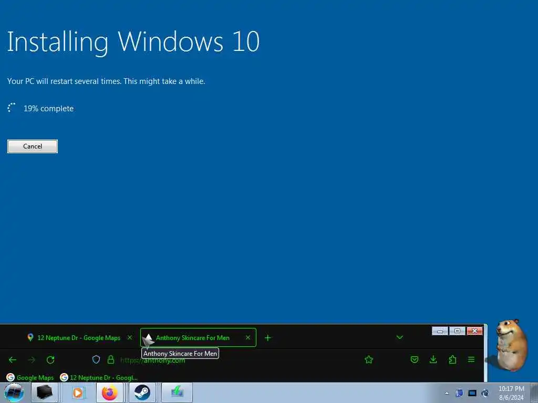Expand the list all tabs chevron
The height and width of the screenshot is (403, 538).
tap(399, 337)
